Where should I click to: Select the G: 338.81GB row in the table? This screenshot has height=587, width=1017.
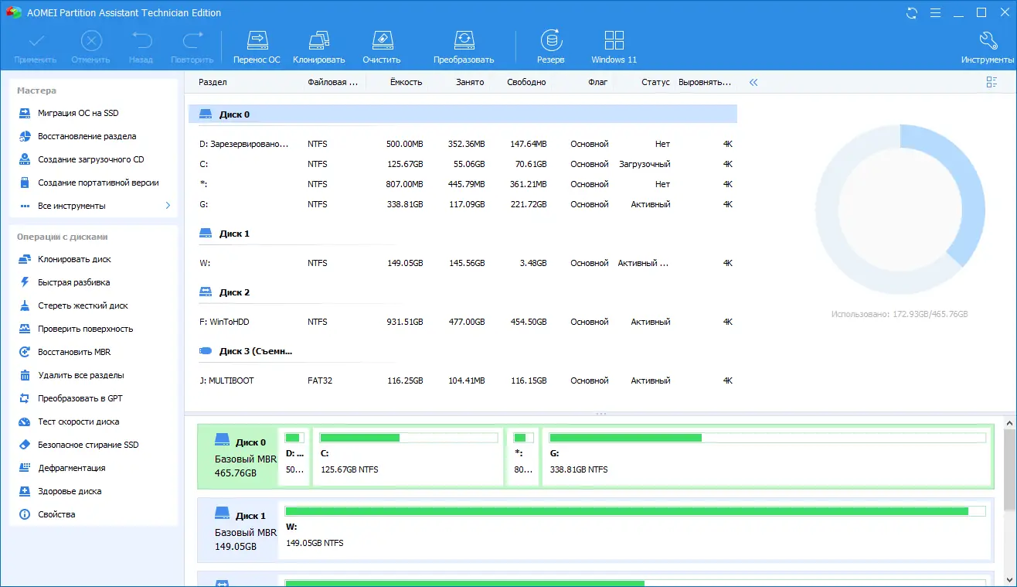pyautogui.click(x=463, y=204)
